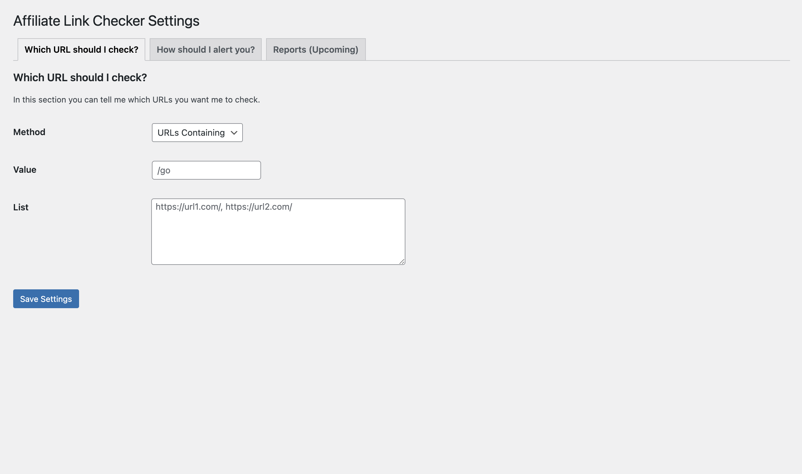This screenshot has height=474, width=802.
Task: Open the Reports (Upcoming) tab
Action: tap(315, 50)
